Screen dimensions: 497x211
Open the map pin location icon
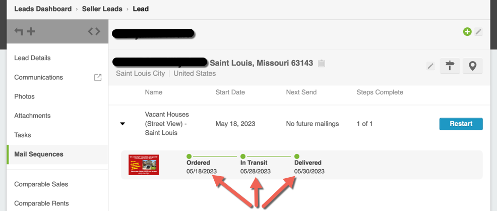tap(473, 66)
